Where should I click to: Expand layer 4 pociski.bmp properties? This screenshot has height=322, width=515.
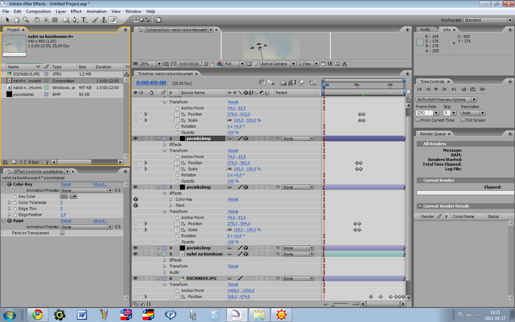[x=158, y=248]
